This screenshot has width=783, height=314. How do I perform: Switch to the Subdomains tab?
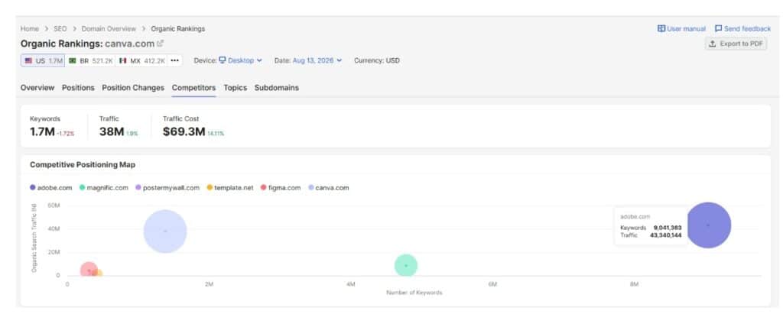click(277, 88)
